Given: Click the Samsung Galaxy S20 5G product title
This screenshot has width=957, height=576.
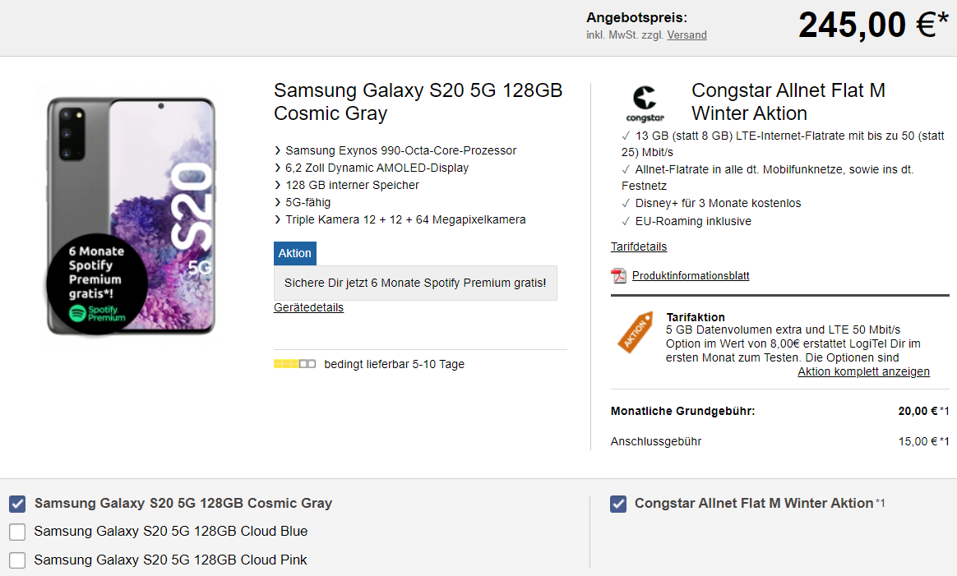Looking at the screenshot, I should [418, 102].
